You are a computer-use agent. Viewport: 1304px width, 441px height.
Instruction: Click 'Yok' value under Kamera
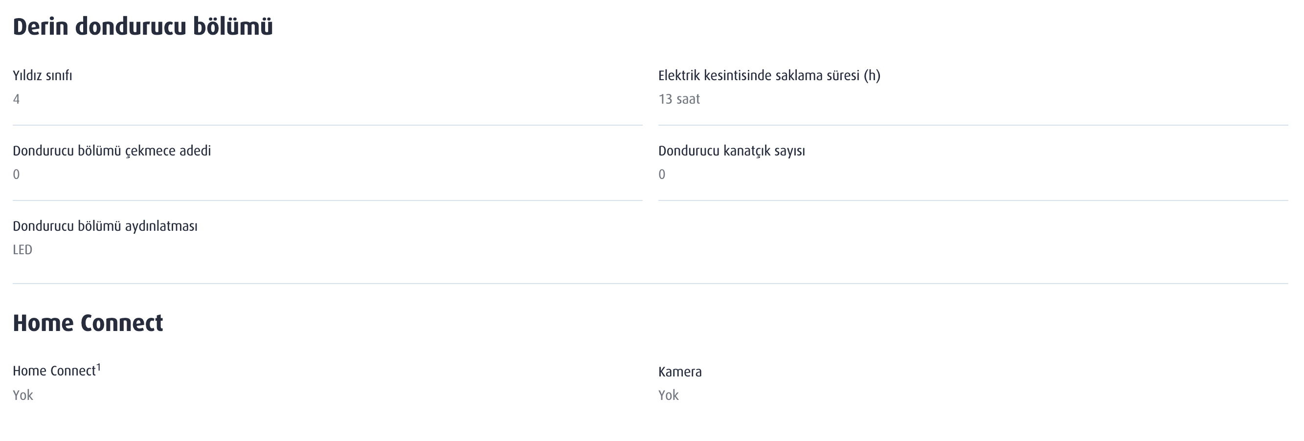(x=668, y=395)
